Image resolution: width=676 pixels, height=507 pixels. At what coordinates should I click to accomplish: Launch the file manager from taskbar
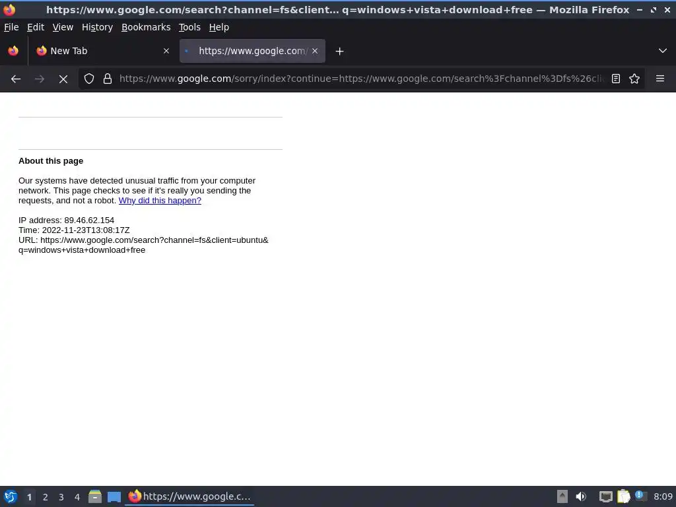[x=95, y=496]
